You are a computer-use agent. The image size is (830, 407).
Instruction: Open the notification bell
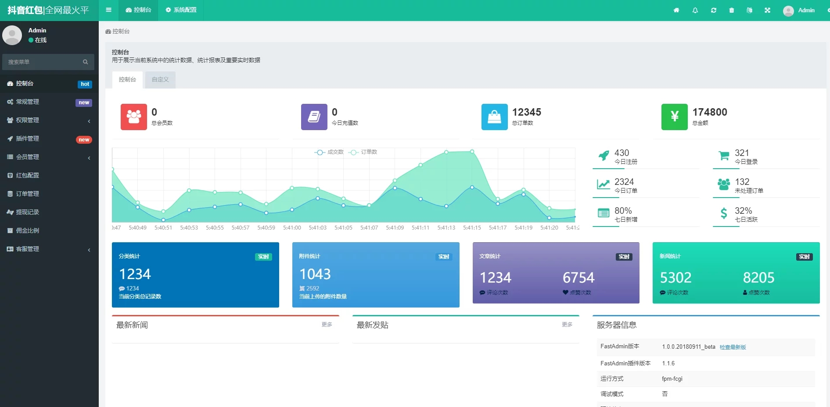pyautogui.click(x=695, y=10)
